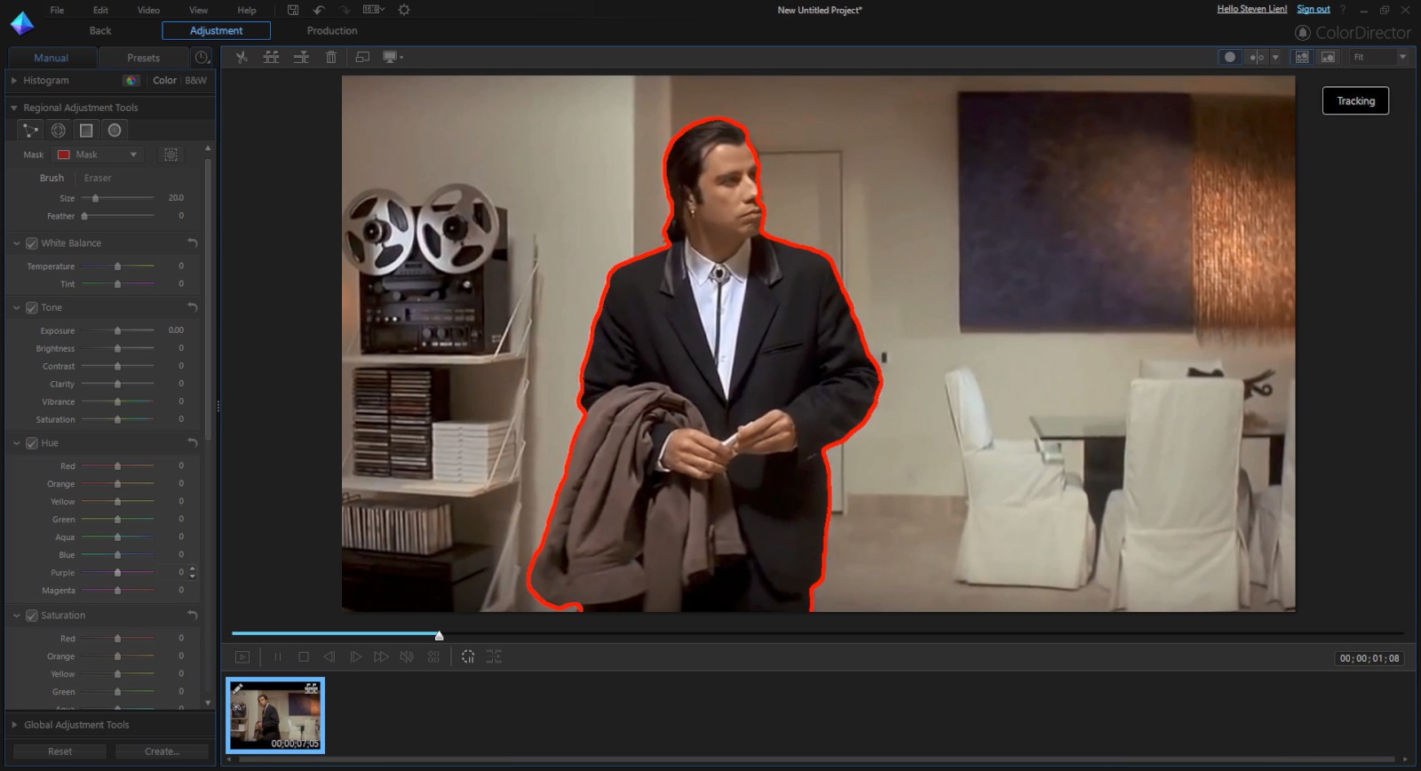This screenshot has width=1421, height=771.
Task: Toggle the Saturation checkbox
Action: 32,616
